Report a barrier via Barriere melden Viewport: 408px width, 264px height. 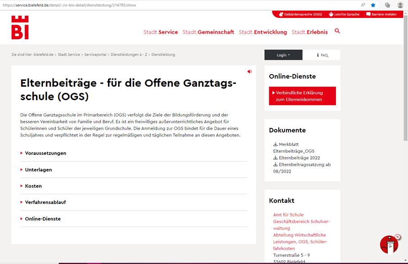coord(381,14)
